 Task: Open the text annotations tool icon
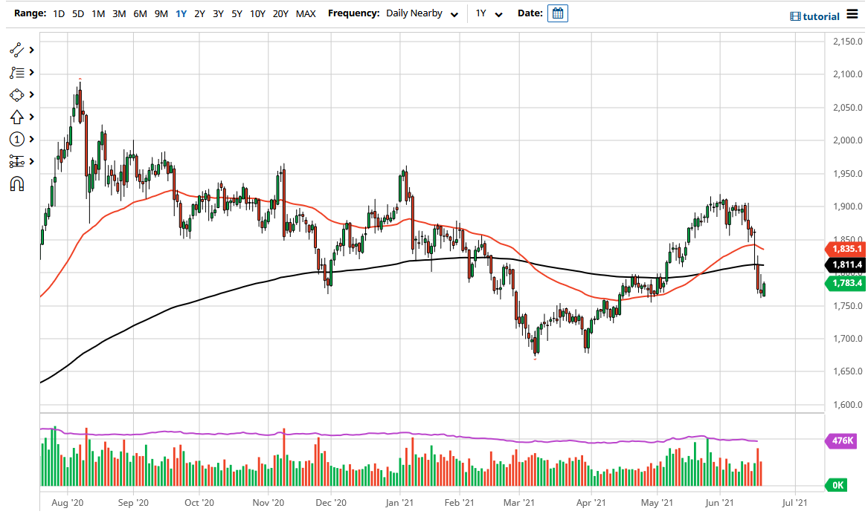[x=16, y=72]
